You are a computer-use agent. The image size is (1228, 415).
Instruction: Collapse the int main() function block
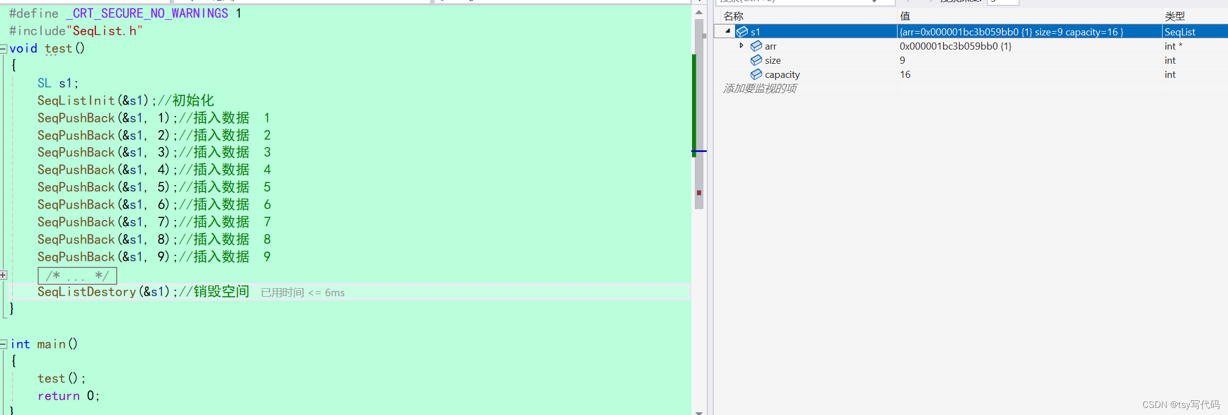[3, 344]
